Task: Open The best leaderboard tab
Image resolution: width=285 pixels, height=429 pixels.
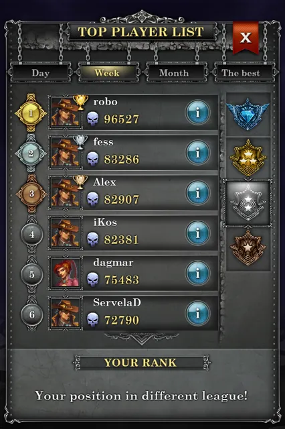Action: [x=241, y=73]
